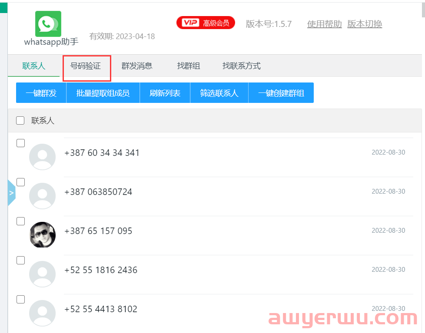The height and width of the screenshot is (333, 425).
Task: Click the VIP 高级会员 badge
Action: (206, 22)
